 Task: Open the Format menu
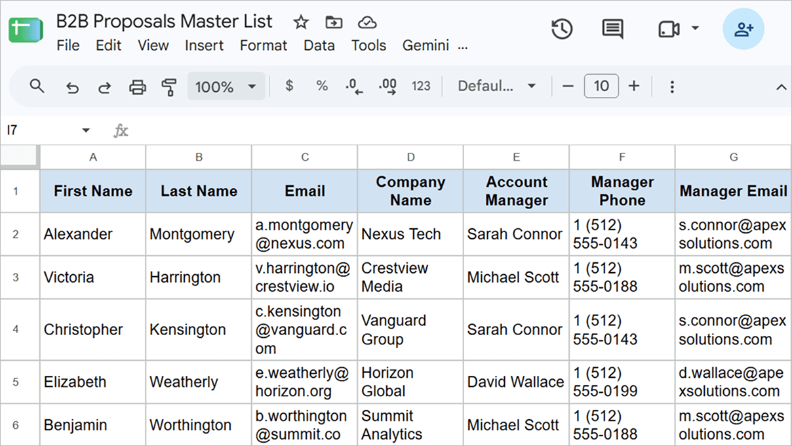(x=264, y=45)
